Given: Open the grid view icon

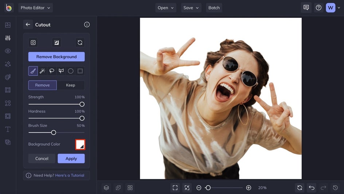Looking at the screenshot, I should tap(130, 188).
